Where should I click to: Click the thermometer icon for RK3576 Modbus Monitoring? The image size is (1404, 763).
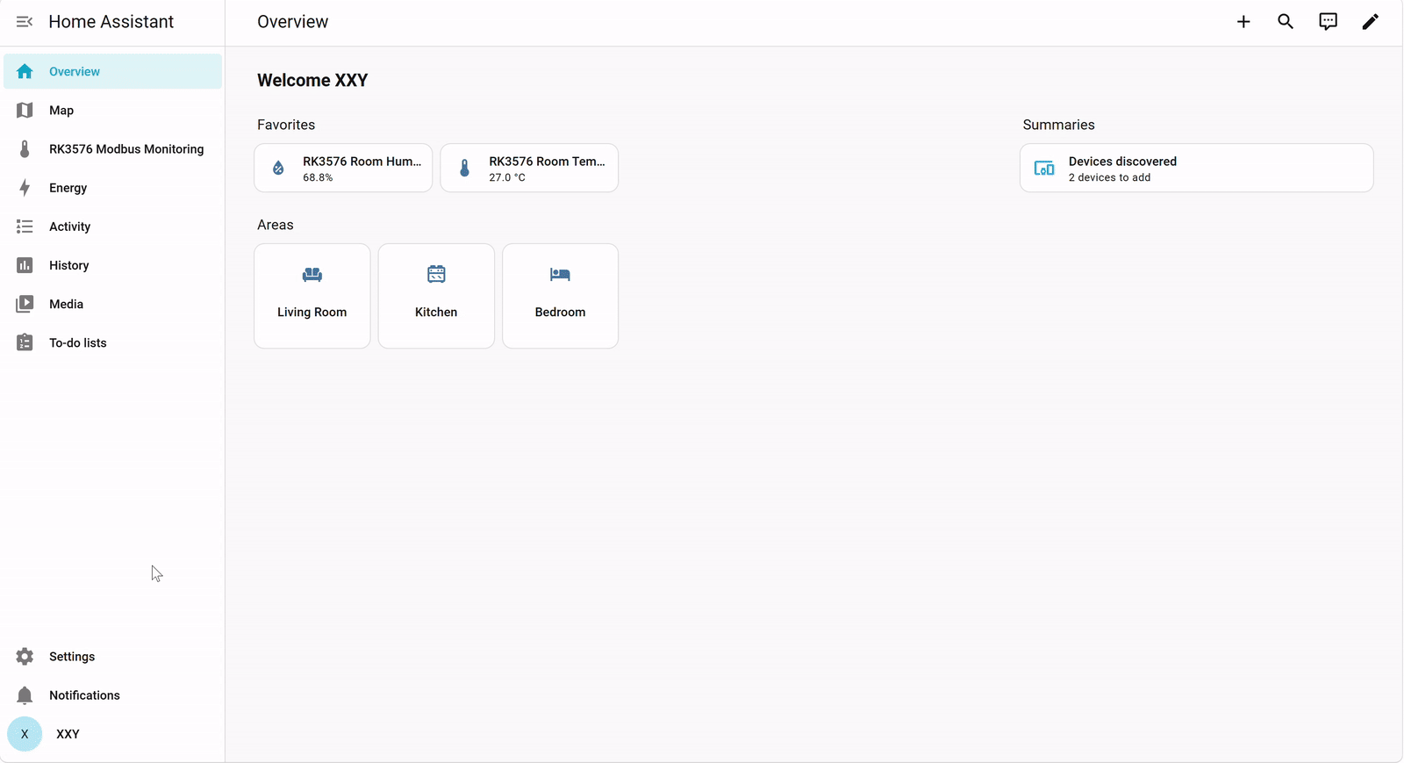pos(25,149)
